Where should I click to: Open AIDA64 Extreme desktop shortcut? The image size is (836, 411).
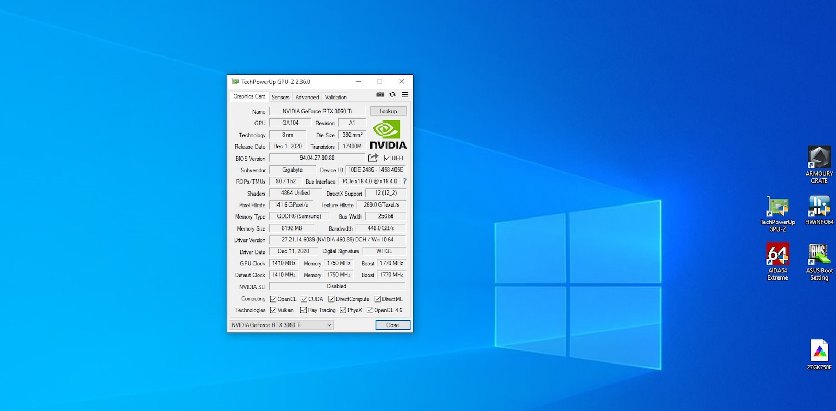[777, 262]
